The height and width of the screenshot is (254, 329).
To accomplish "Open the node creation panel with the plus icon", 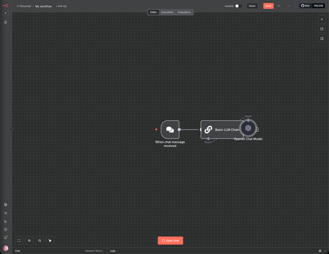I will coord(322,20).
